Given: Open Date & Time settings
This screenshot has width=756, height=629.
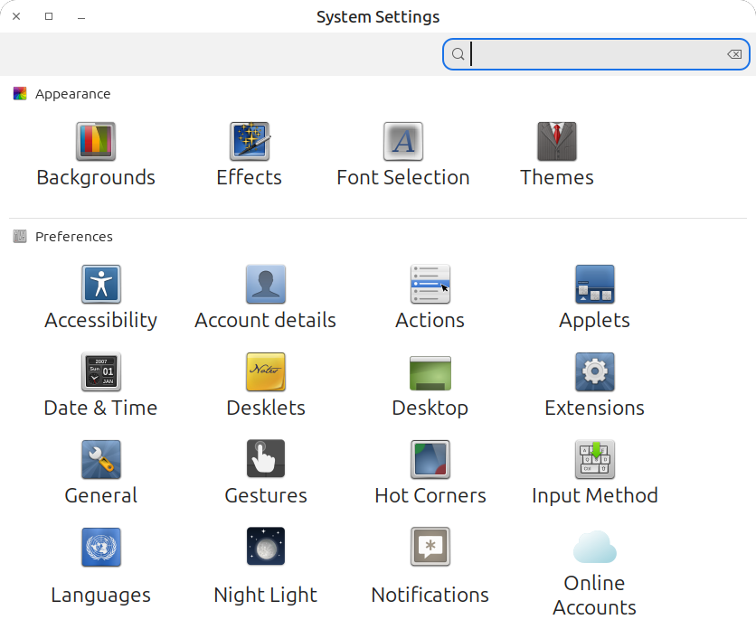Looking at the screenshot, I should point(101,372).
